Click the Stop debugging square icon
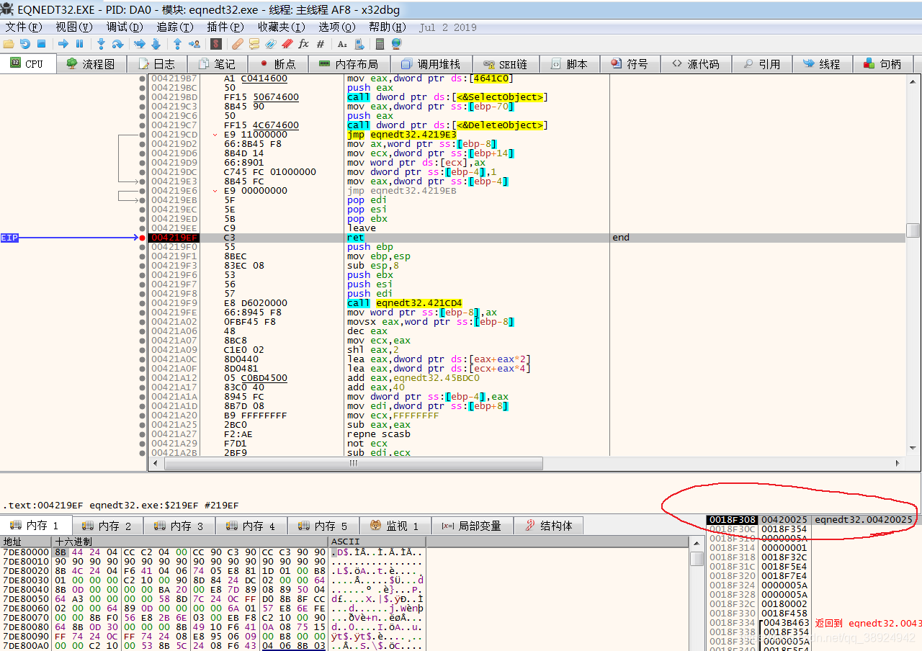Viewport: 922px width, 651px height. [x=41, y=44]
